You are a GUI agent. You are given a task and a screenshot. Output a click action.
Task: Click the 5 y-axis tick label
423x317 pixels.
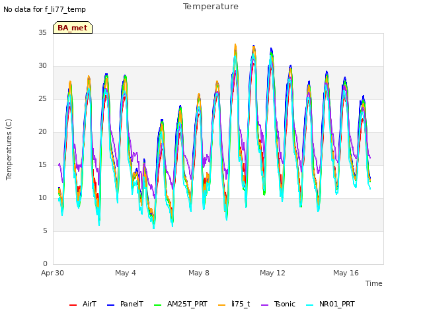click(45, 230)
